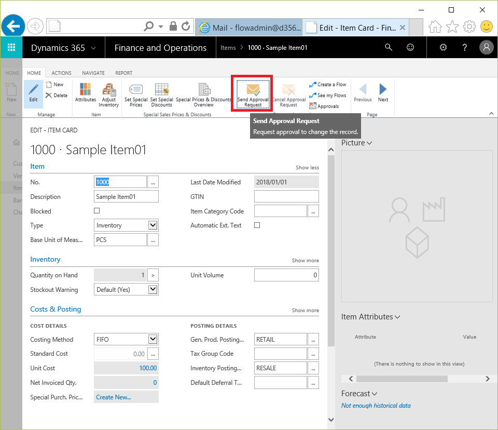Image resolution: width=498 pixels, height=430 pixels.
Task: Click the Item Attributes horizontal scrollbar
Action: [x=402, y=379]
